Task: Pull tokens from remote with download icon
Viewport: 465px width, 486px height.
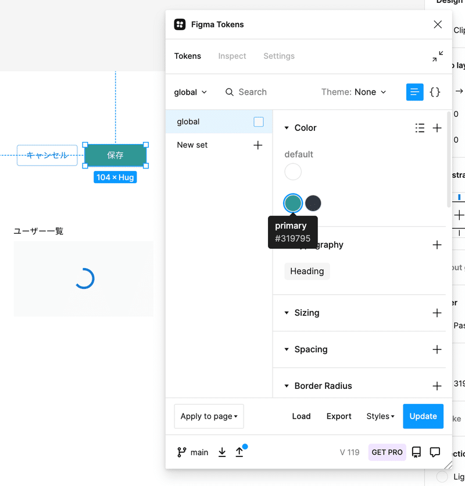Action: pyautogui.click(x=222, y=452)
